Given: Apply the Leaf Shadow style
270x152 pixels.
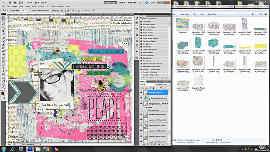Looking at the screenshot, I should tap(147, 22).
